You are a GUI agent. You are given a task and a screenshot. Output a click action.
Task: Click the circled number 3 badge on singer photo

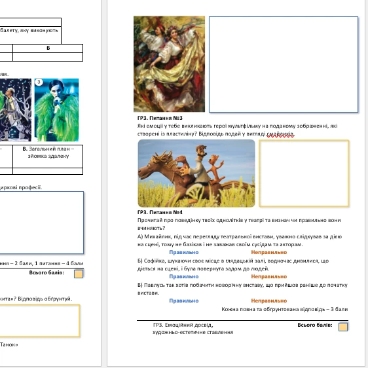point(39,82)
